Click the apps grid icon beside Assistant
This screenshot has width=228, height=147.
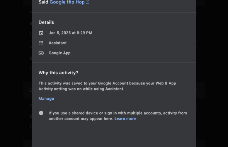(41, 43)
